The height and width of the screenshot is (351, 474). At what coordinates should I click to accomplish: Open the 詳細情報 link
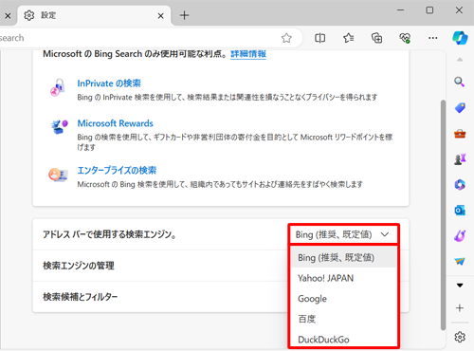point(248,54)
